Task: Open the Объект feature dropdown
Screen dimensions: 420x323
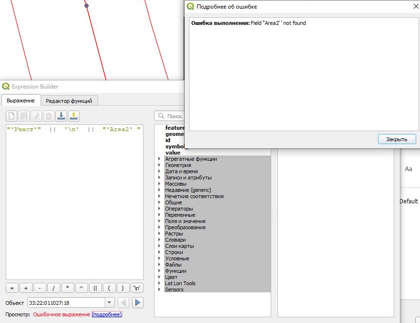Action: 110,302
